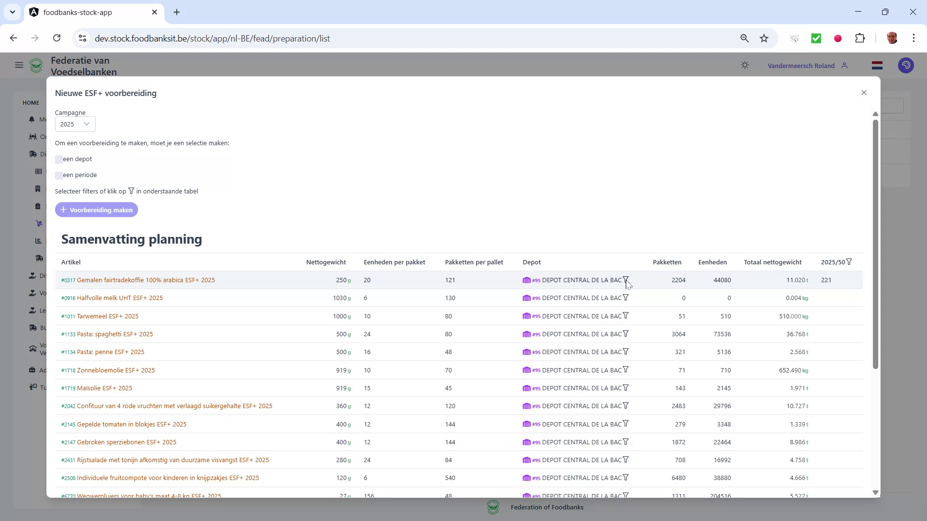The height and width of the screenshot is (521, 927).
Task: Open the statistics chart icon in the sidebar
Action: click(x=38, y=241)
